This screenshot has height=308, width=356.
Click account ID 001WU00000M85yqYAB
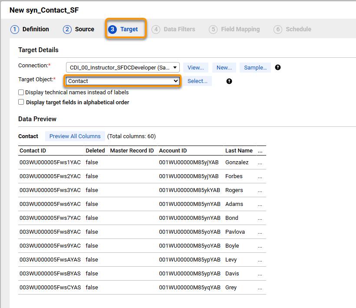190,287
